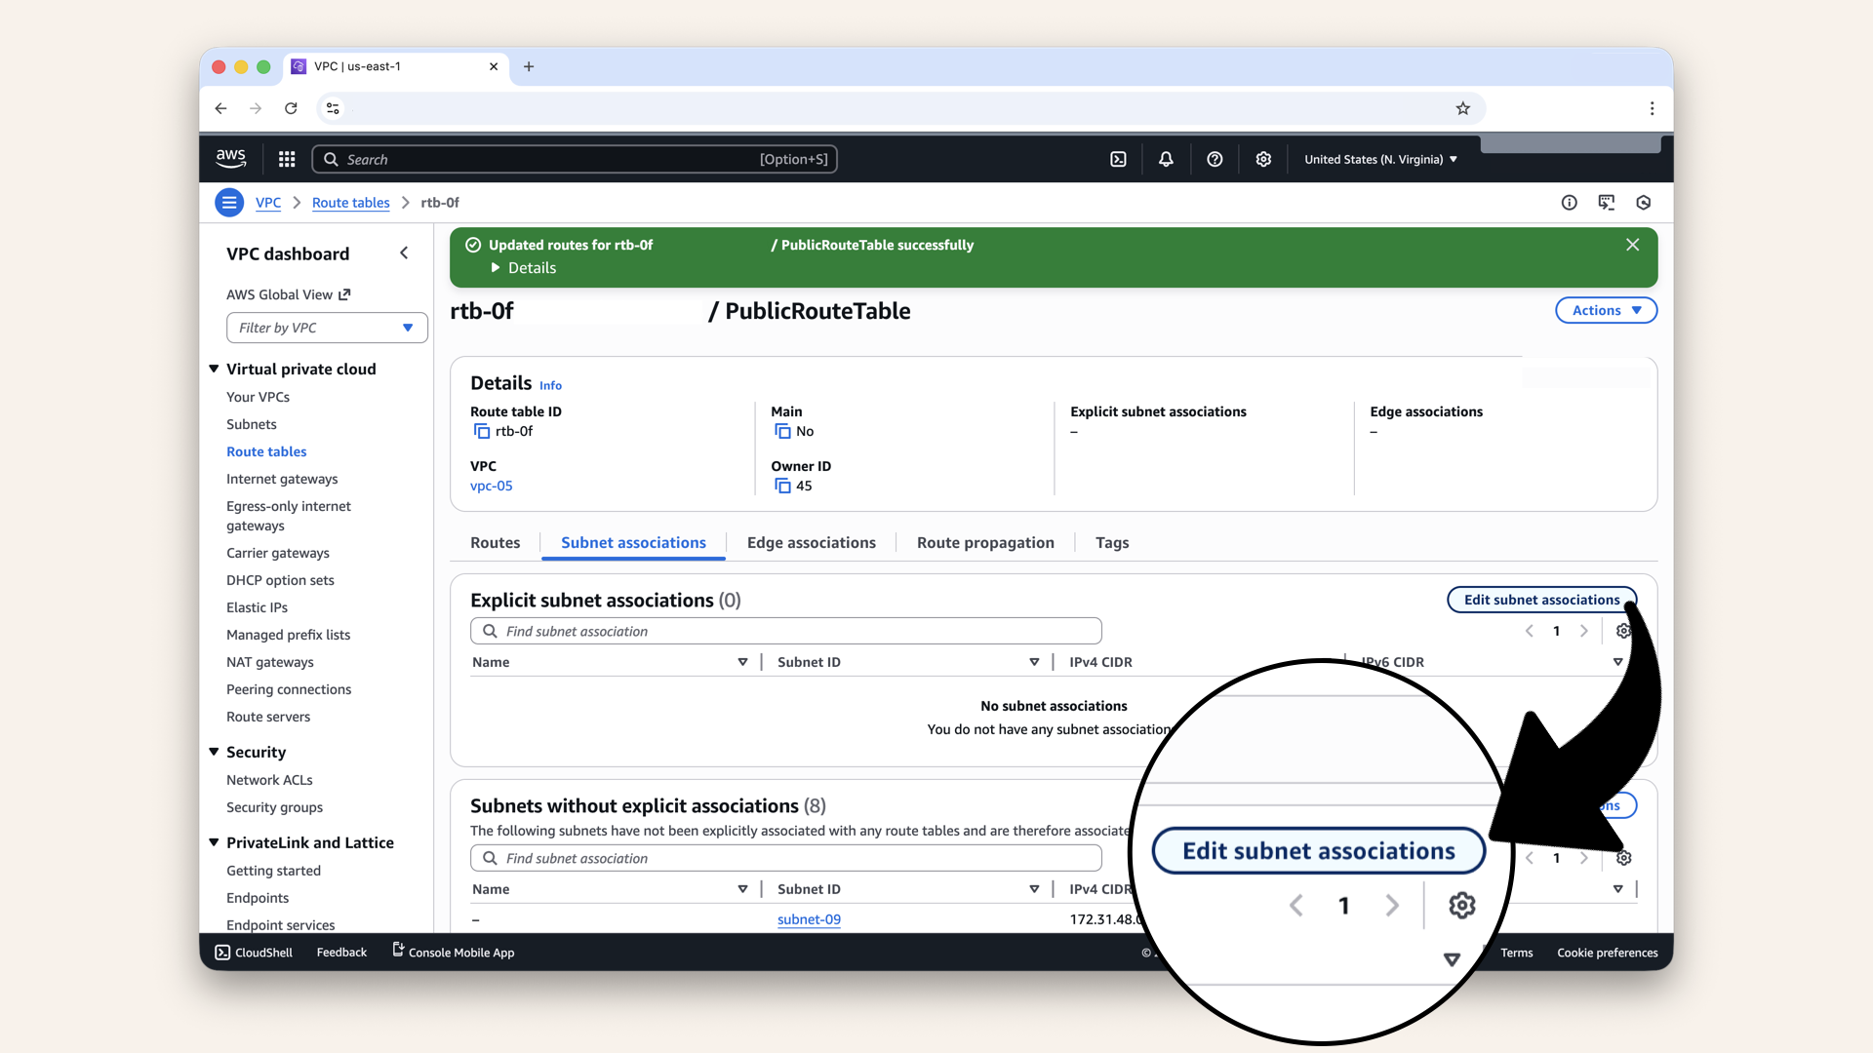This screenshot has width=1873, height=1053.
Task: Open the Actions dropdown menu
Action: (1606, 310)
